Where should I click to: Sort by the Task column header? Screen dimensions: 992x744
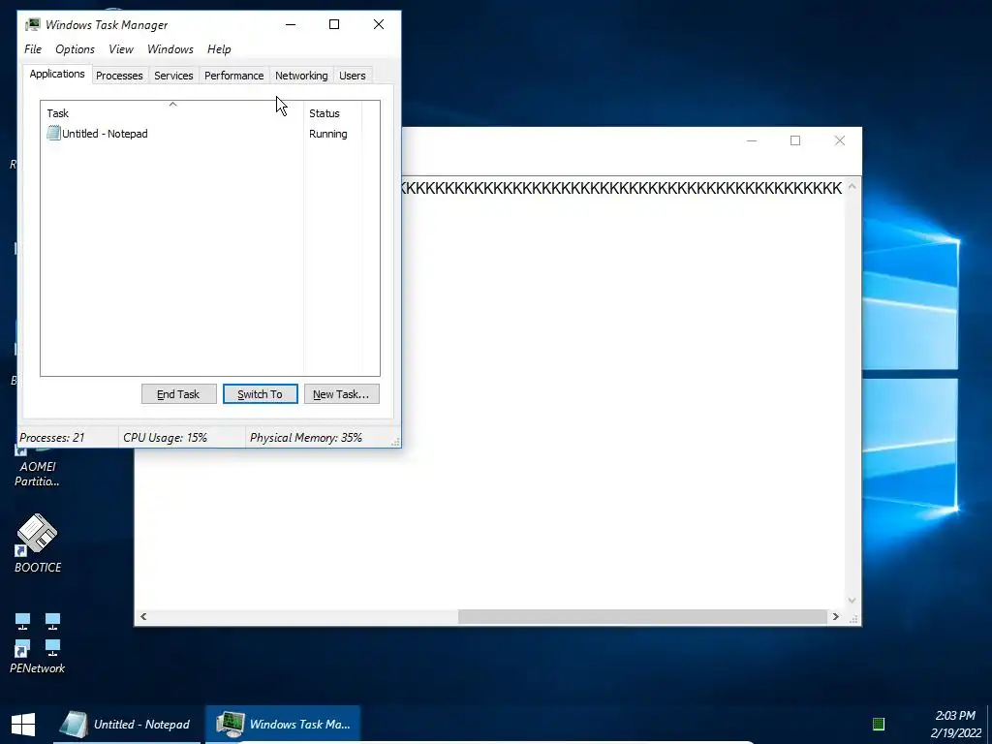(172, 113)
